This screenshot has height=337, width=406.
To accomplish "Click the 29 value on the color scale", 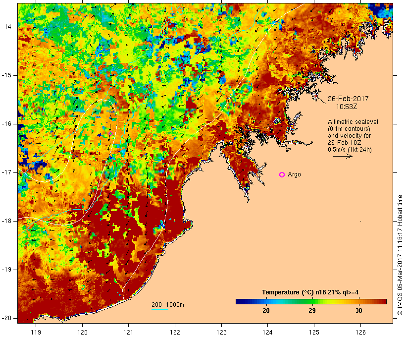I will coord(312,311).
